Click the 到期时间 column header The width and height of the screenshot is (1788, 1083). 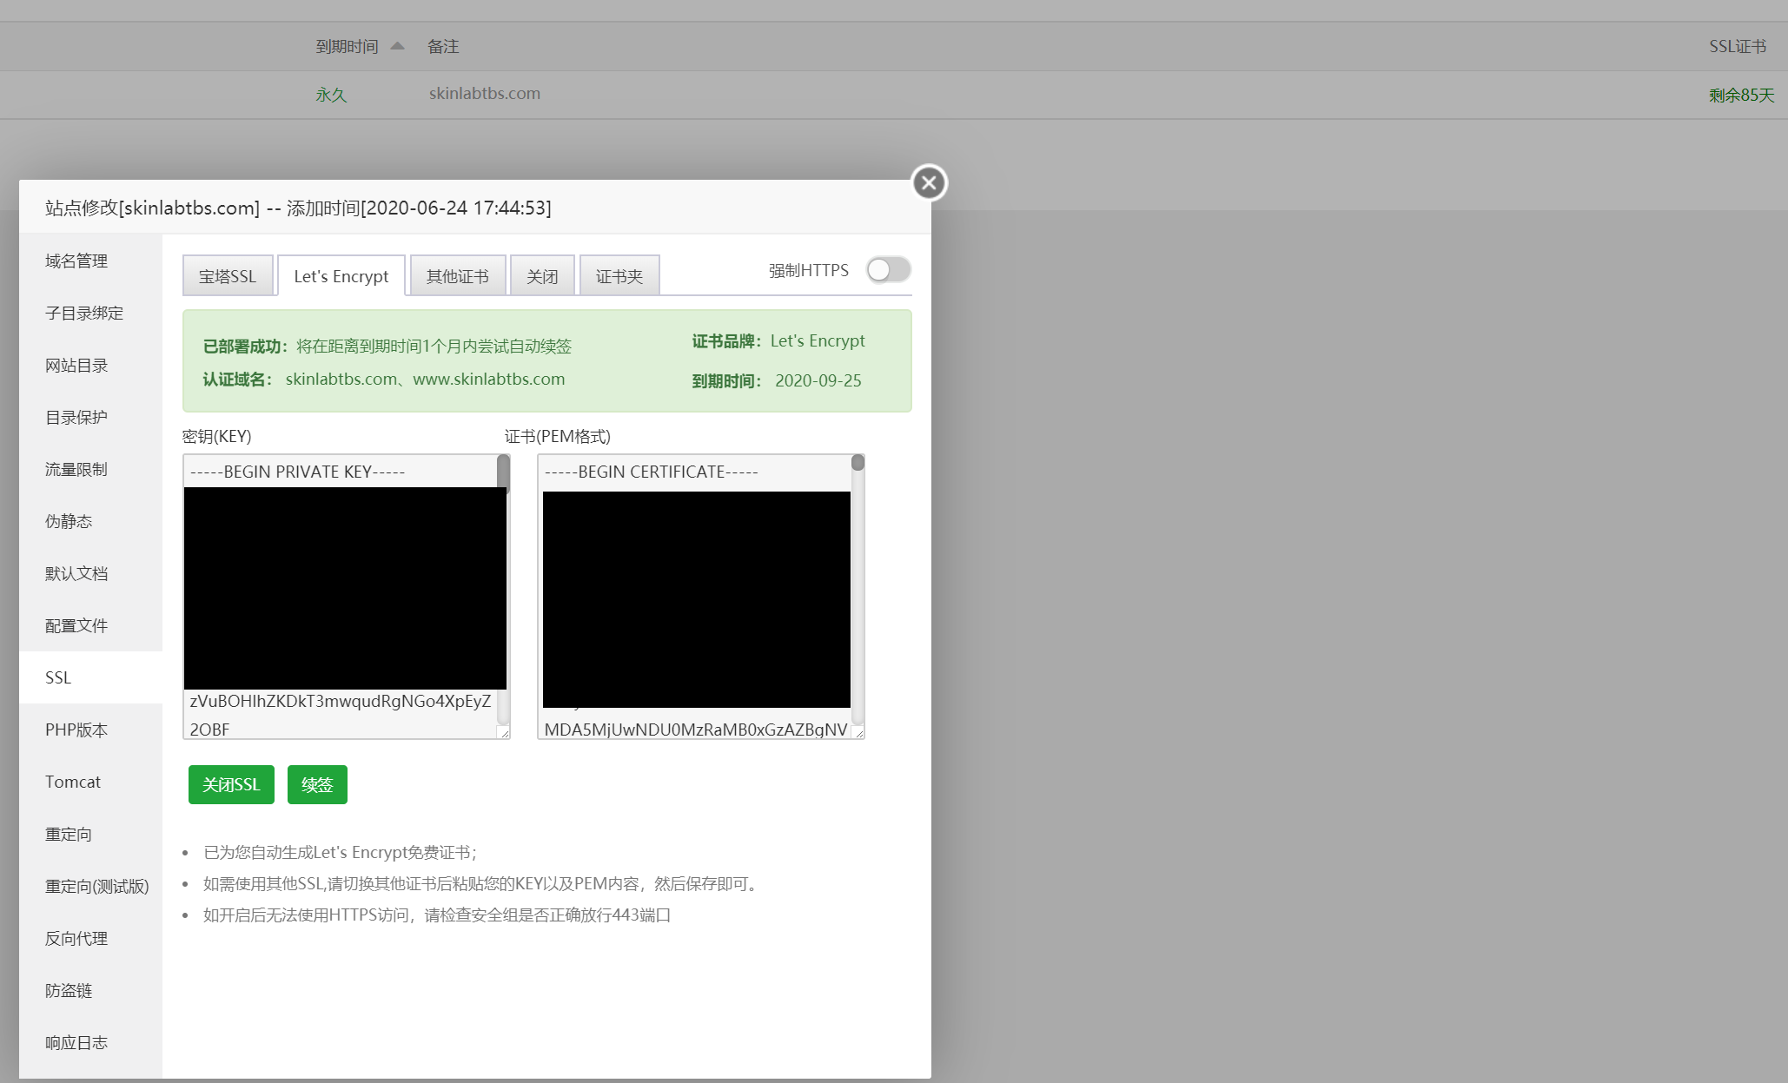coord(347,46)
